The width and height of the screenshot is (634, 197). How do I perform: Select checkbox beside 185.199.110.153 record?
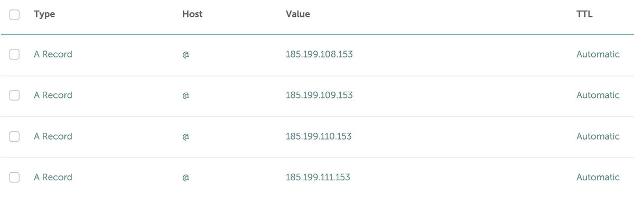14,136
